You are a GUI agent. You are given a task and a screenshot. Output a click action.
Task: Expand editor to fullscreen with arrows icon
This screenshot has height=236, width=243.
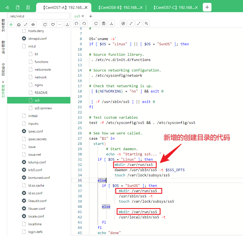click(139, 23)
